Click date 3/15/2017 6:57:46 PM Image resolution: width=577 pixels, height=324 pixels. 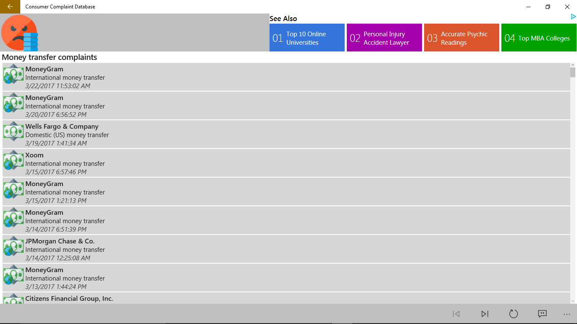56,172
